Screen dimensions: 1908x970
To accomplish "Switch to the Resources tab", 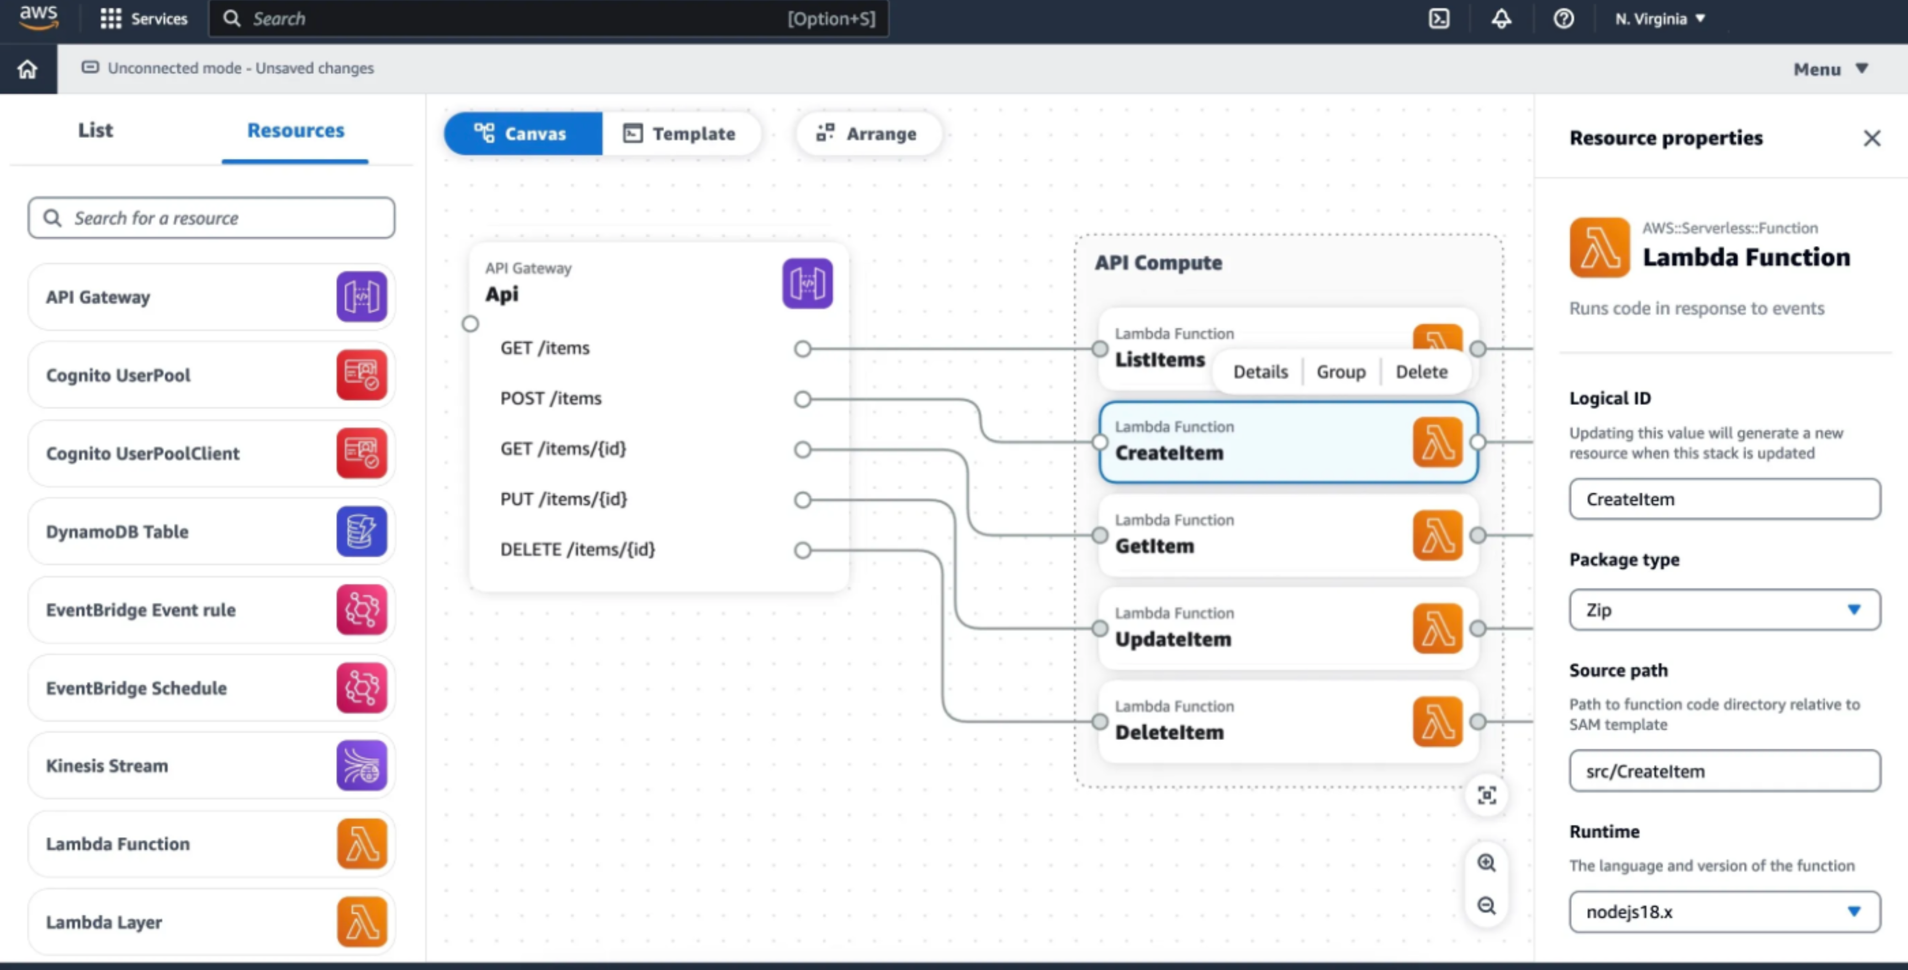I will (x=295, y=131).
